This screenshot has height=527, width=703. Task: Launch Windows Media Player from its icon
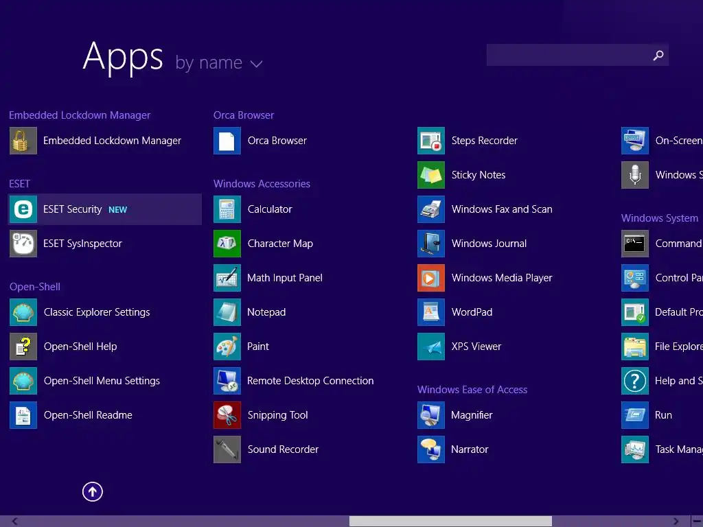pyautogui.click(x=431, y=278)
